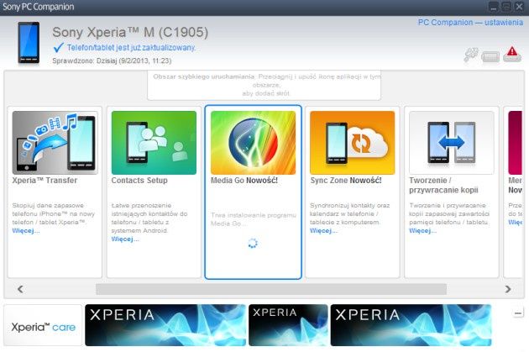Select the Sync Zone Nowość! title
Image resolution: width=529 pixels, height=352 pixels.
pyautogui.click(x=346, y=181)
